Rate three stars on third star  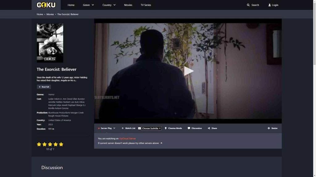click(x=50, y=144)
